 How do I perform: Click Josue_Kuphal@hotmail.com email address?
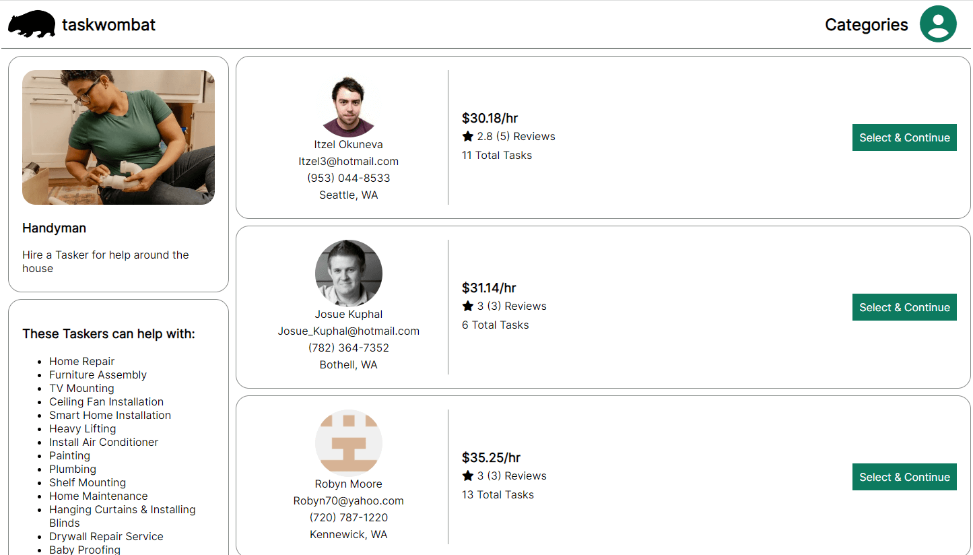click(349, 331)
